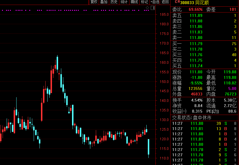
Task: Click the 涨幅 value -9.55%
Action: [x=196, y=83]
